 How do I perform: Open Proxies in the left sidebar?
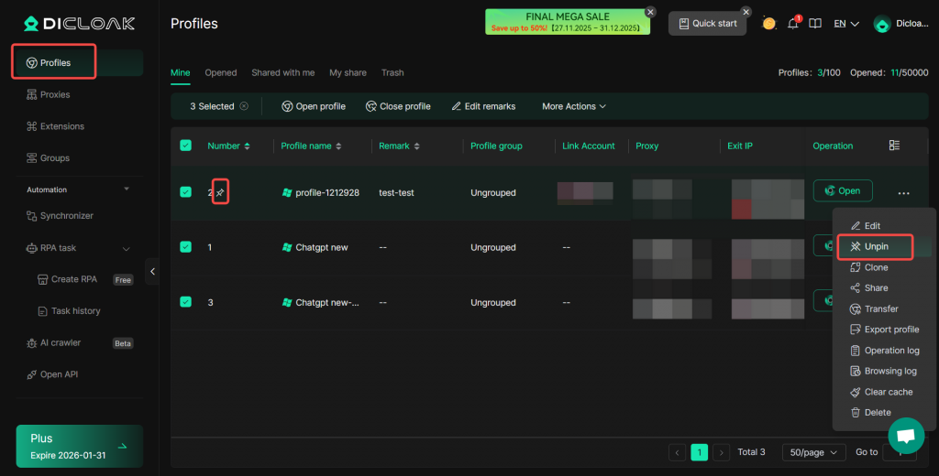coord(55,94)
